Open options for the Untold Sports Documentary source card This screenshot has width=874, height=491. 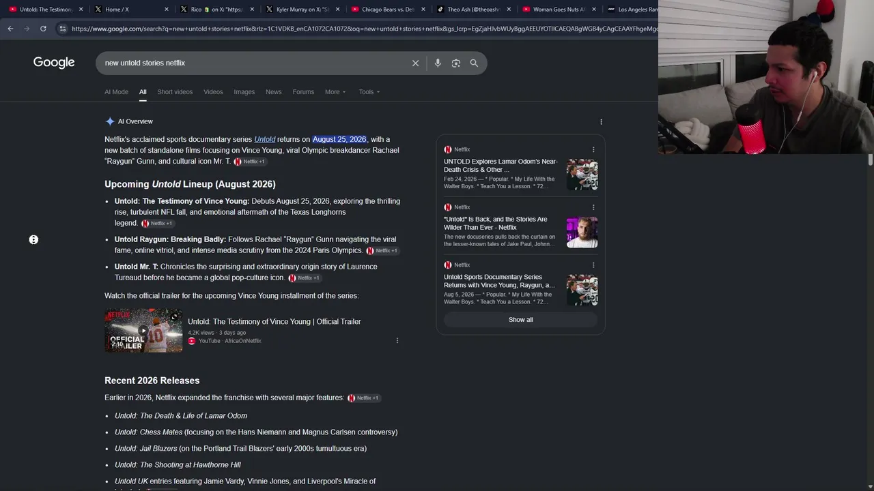pyautogui.click(x=593, y=265)
